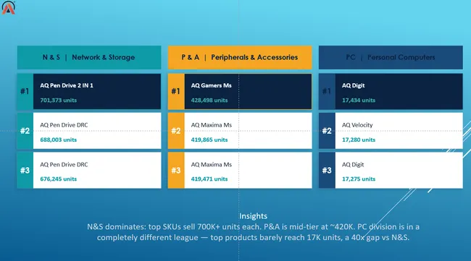Click the AQ Pen Drive DRC name in rank #3

(x=64, y=165)
